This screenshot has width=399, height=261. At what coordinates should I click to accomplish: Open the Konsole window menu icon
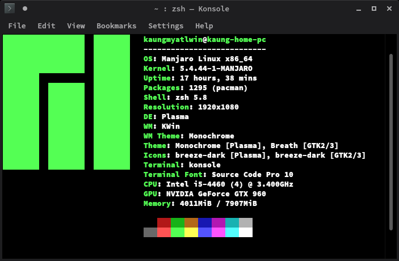click(x=10, y=9)
